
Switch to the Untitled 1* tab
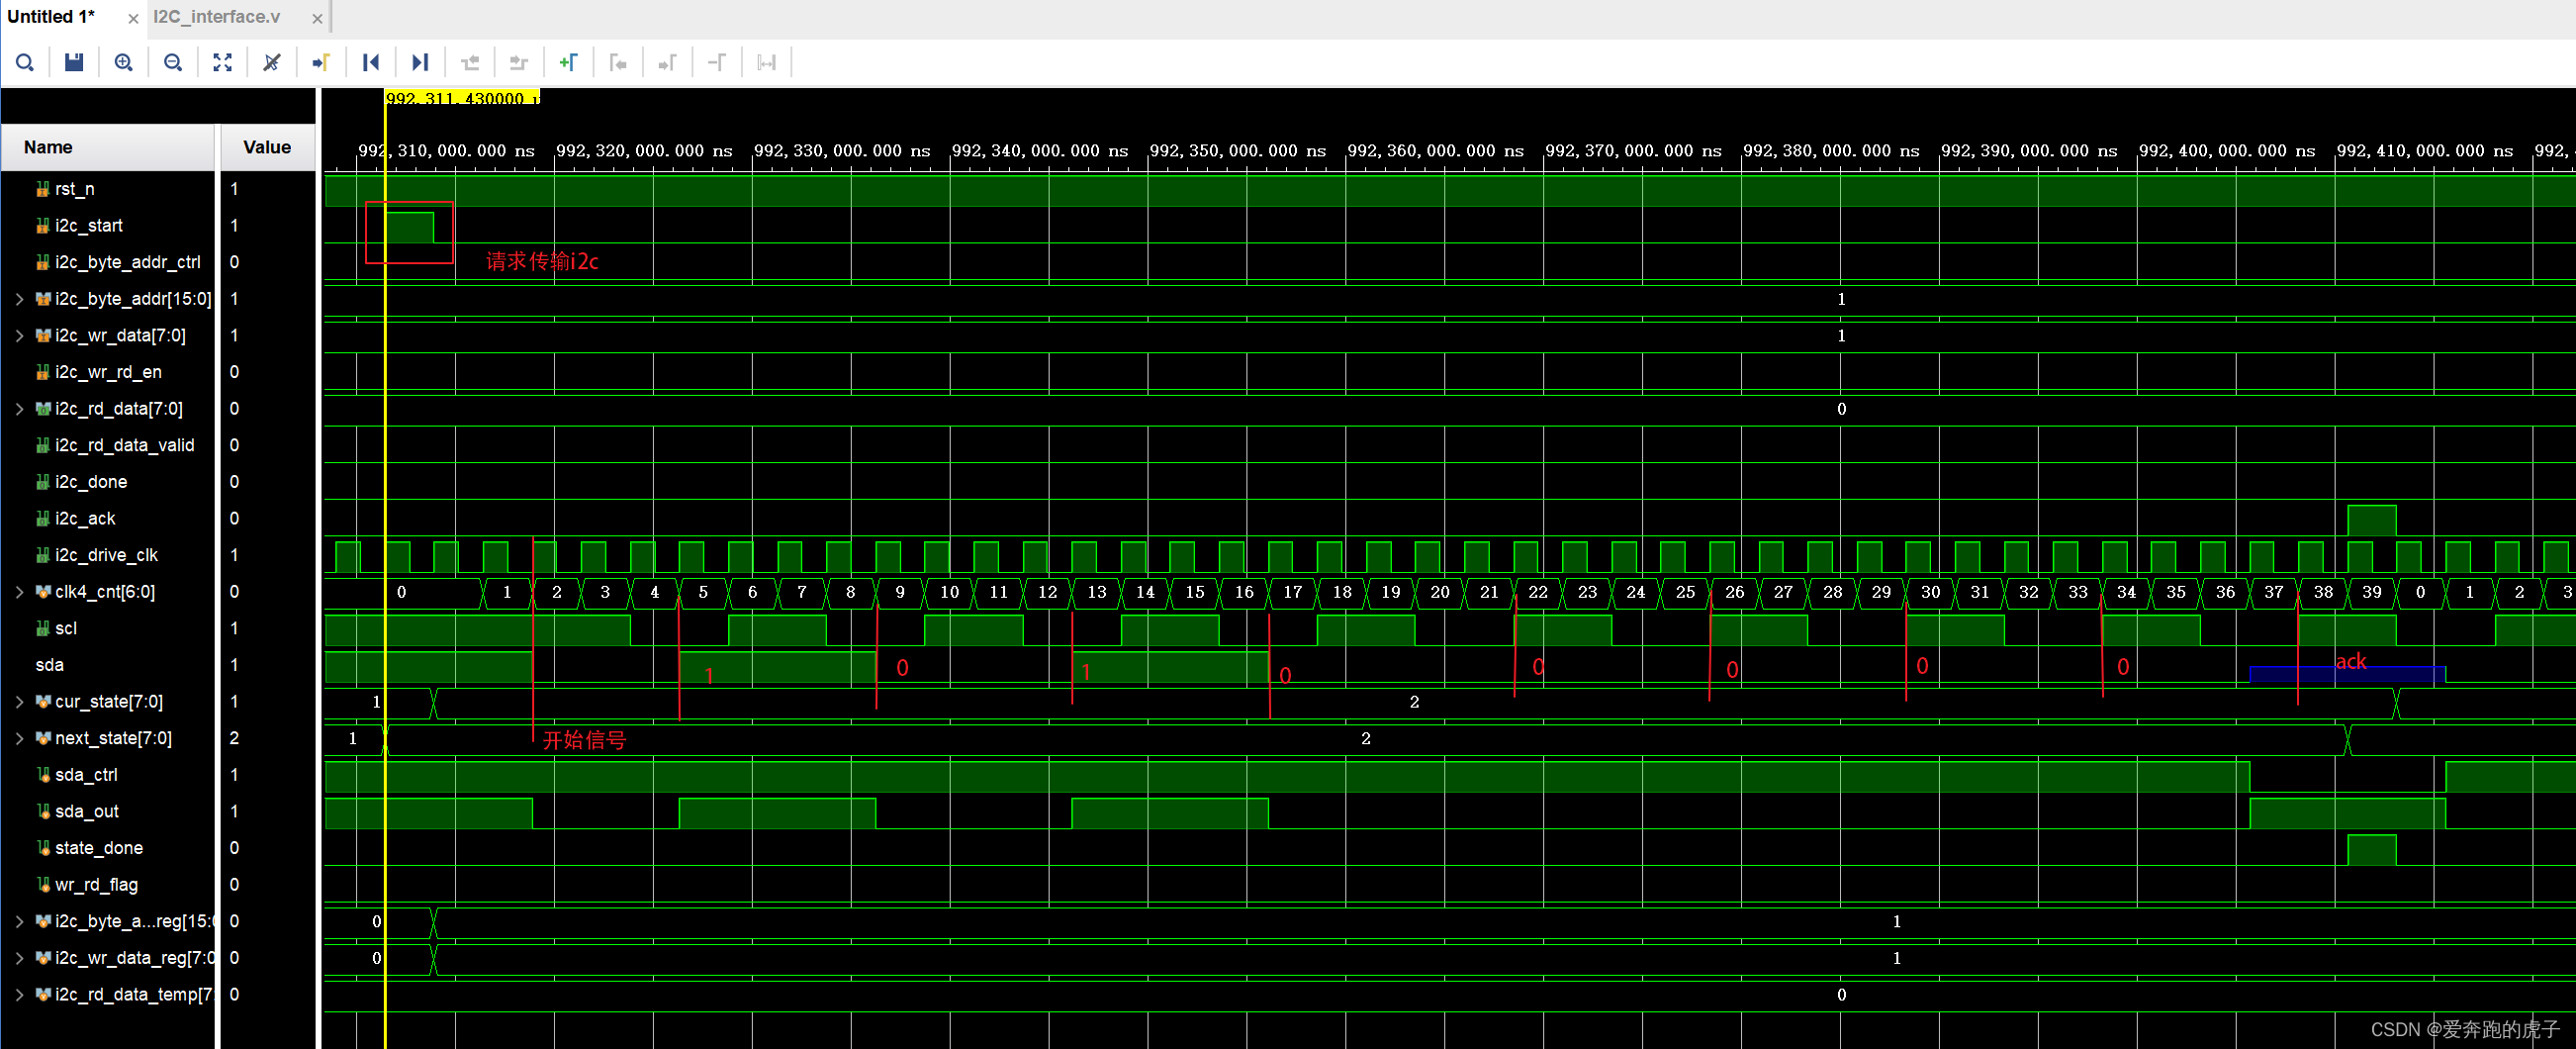click(x=51, y=17)
